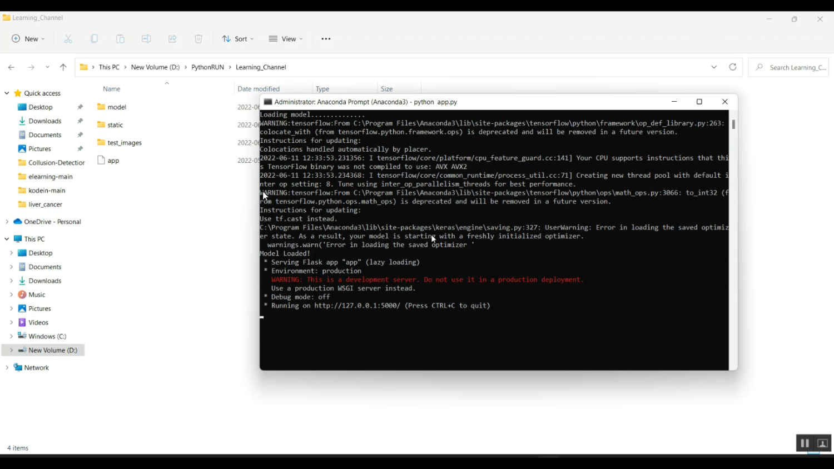This screenshot has height=469, width=834.
Task: Open the test_images folder
Action: tap(125, 143)
